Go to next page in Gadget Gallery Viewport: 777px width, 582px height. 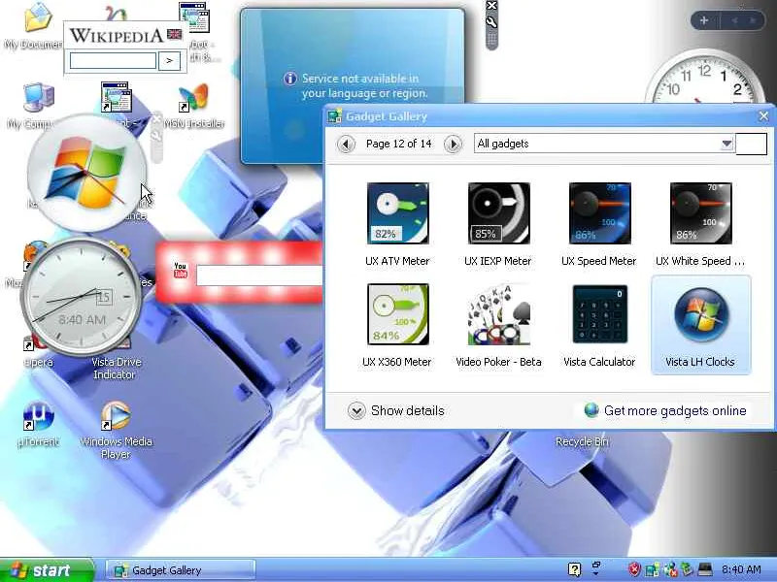coord(453,144)
